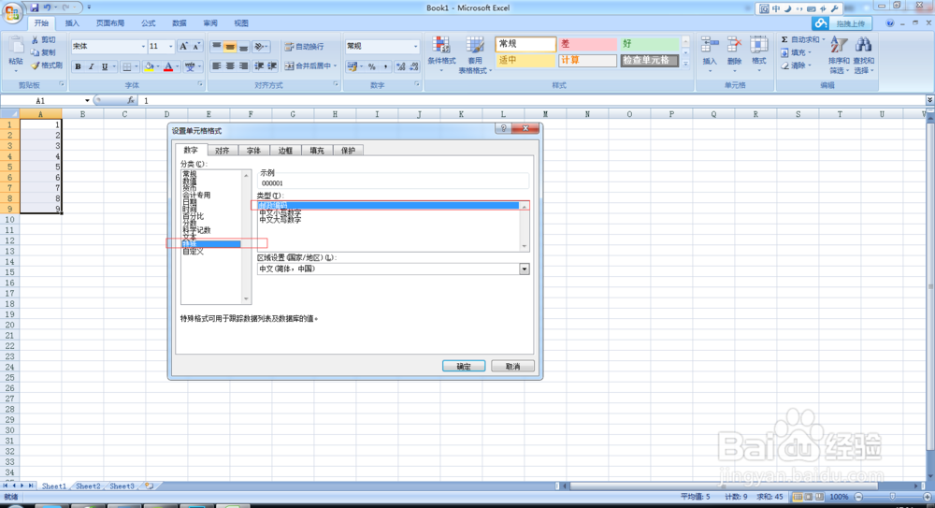Toggle Bold formatting

point(78,66)
